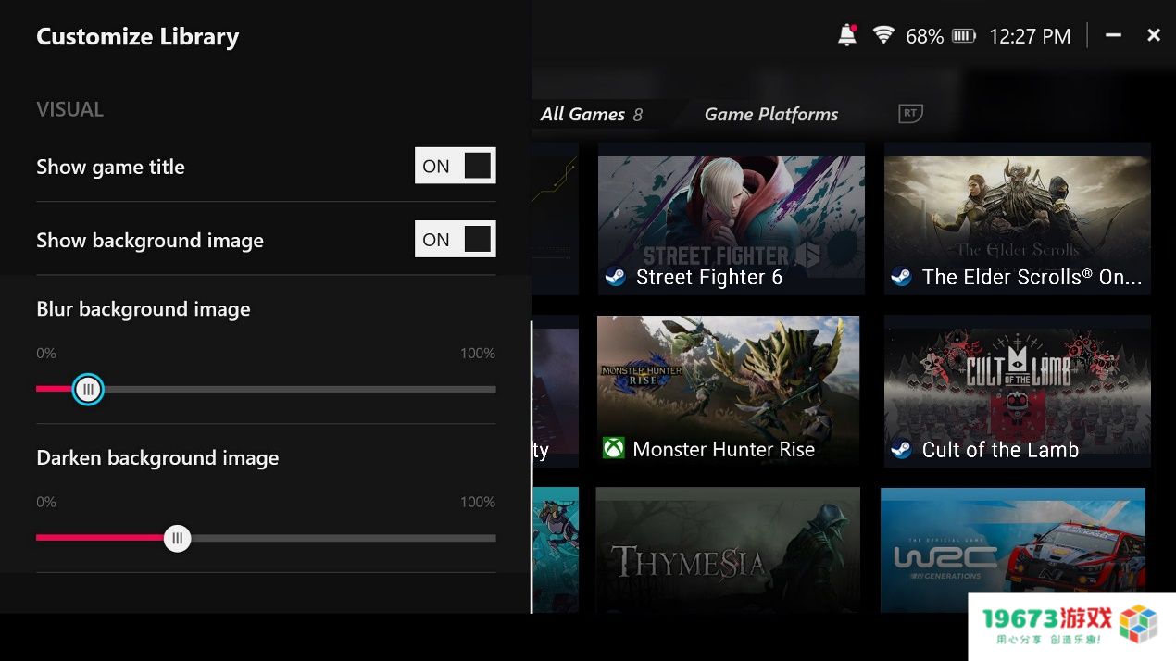1176x661 pixels.
Task: Click the Darken background image slider handle
Action: click(x=177, y=538)
